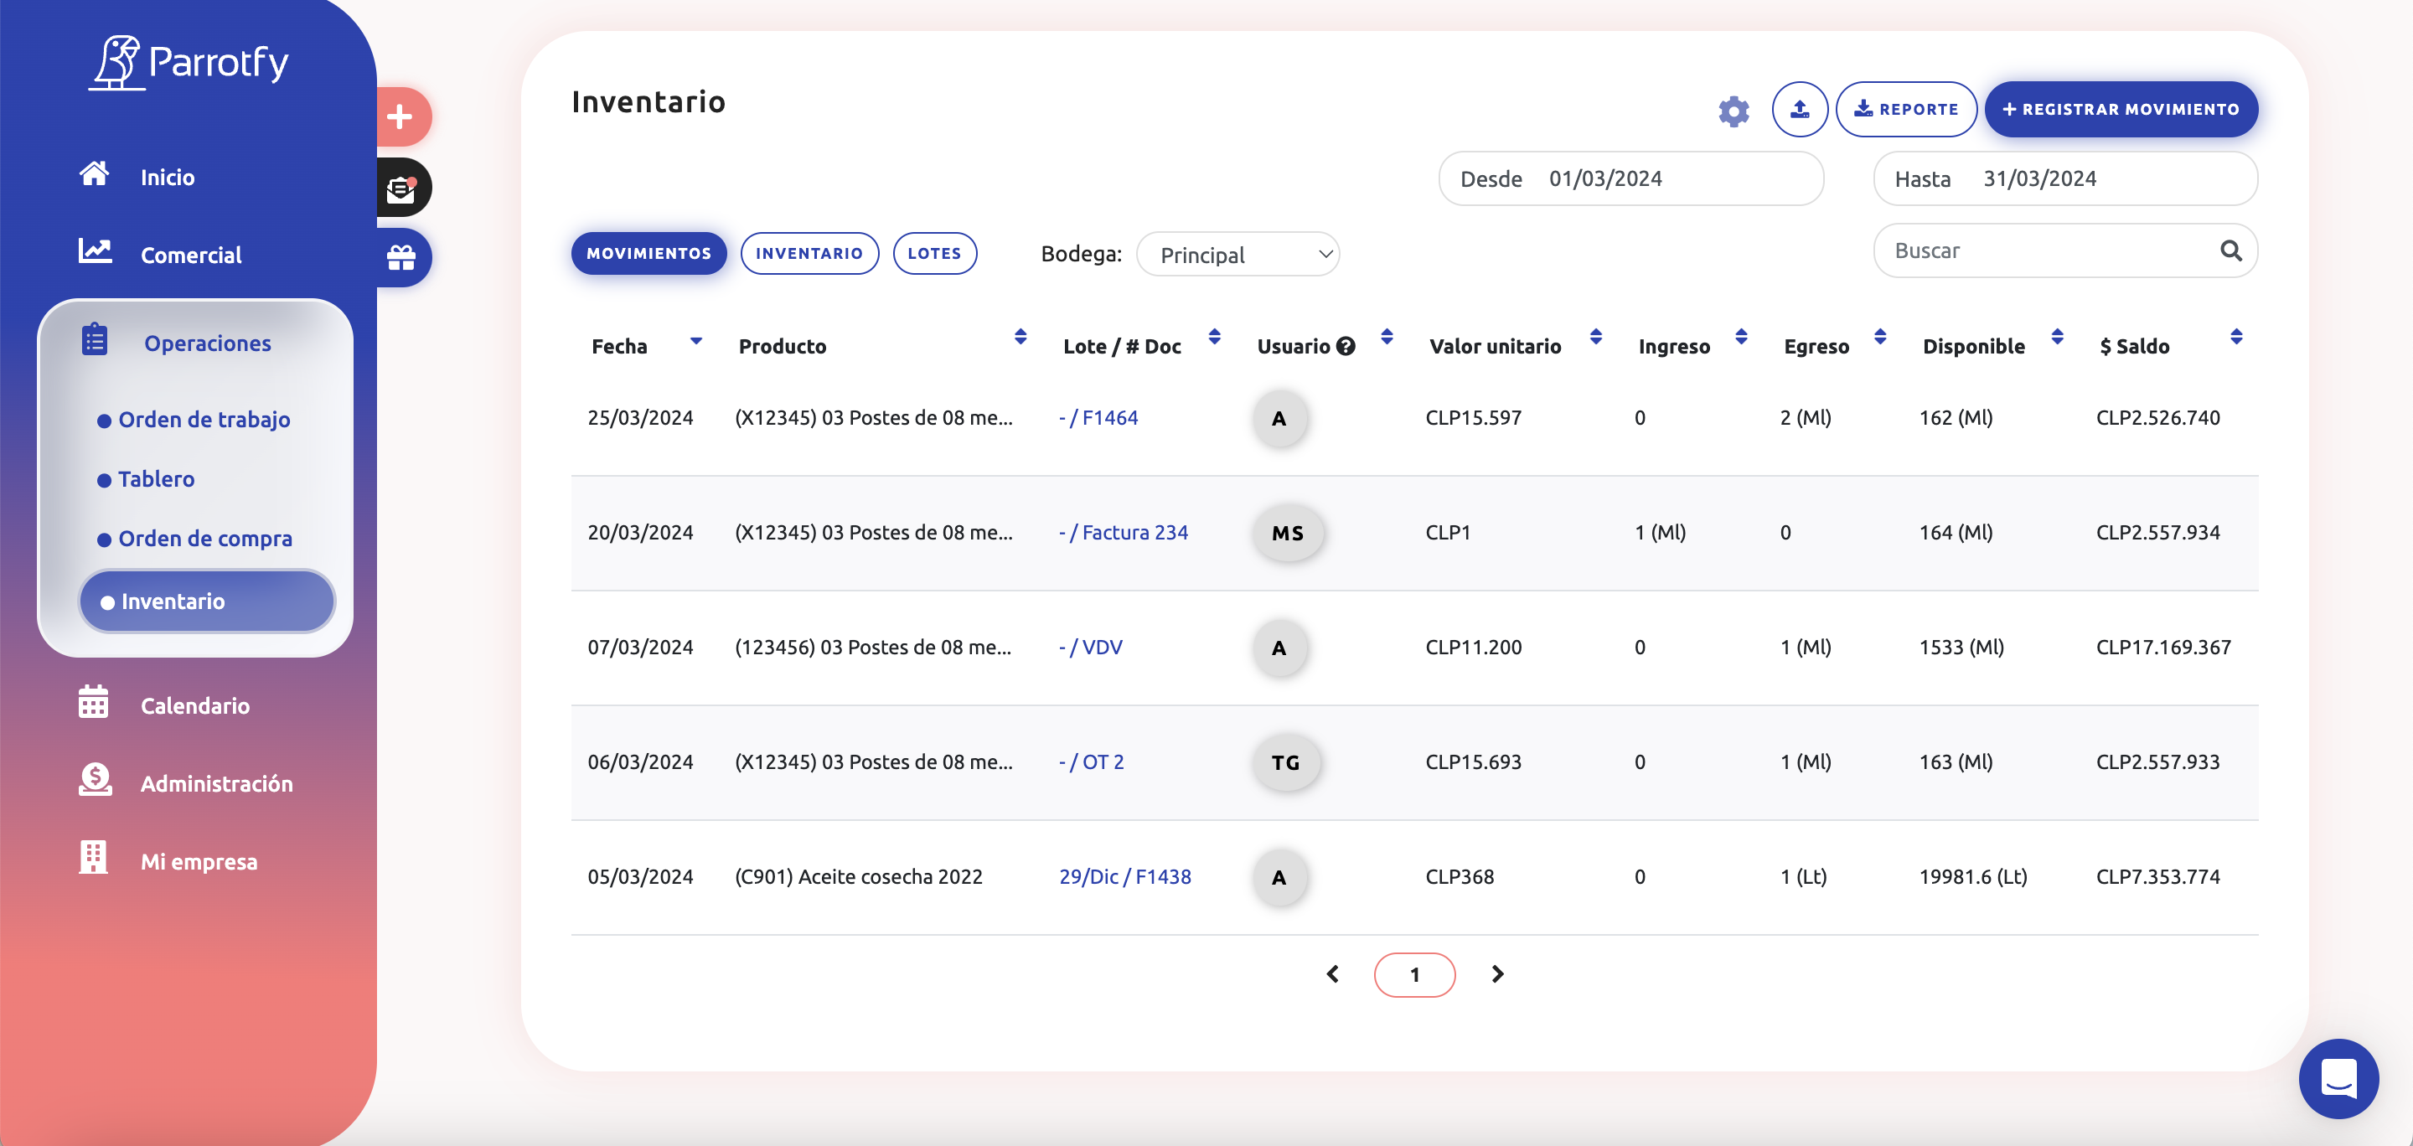Image resolution: width=2413 pixels, height=1146 pixels.
Task: Click valor unitario CLP15.693
Action: coord(1473,763)
